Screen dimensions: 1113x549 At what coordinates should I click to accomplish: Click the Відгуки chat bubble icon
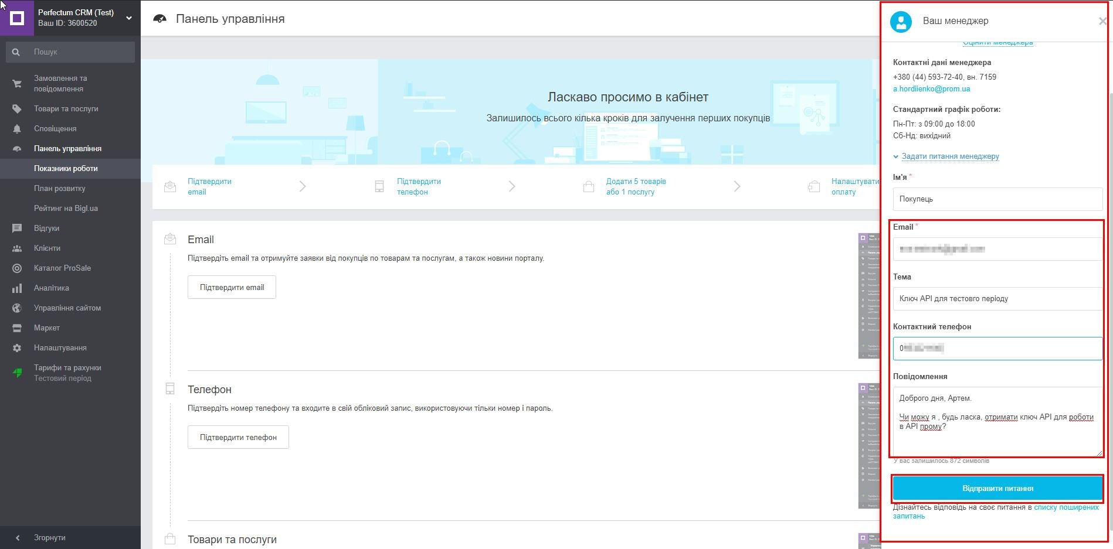point(17,229)
